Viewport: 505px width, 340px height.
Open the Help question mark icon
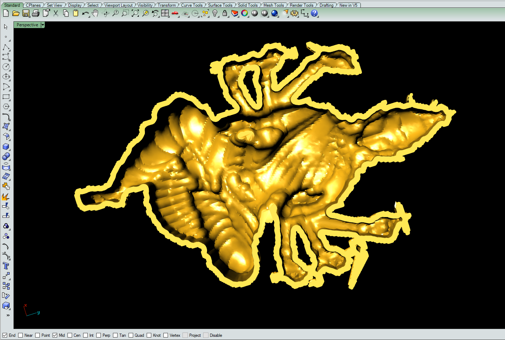[314, 14]
